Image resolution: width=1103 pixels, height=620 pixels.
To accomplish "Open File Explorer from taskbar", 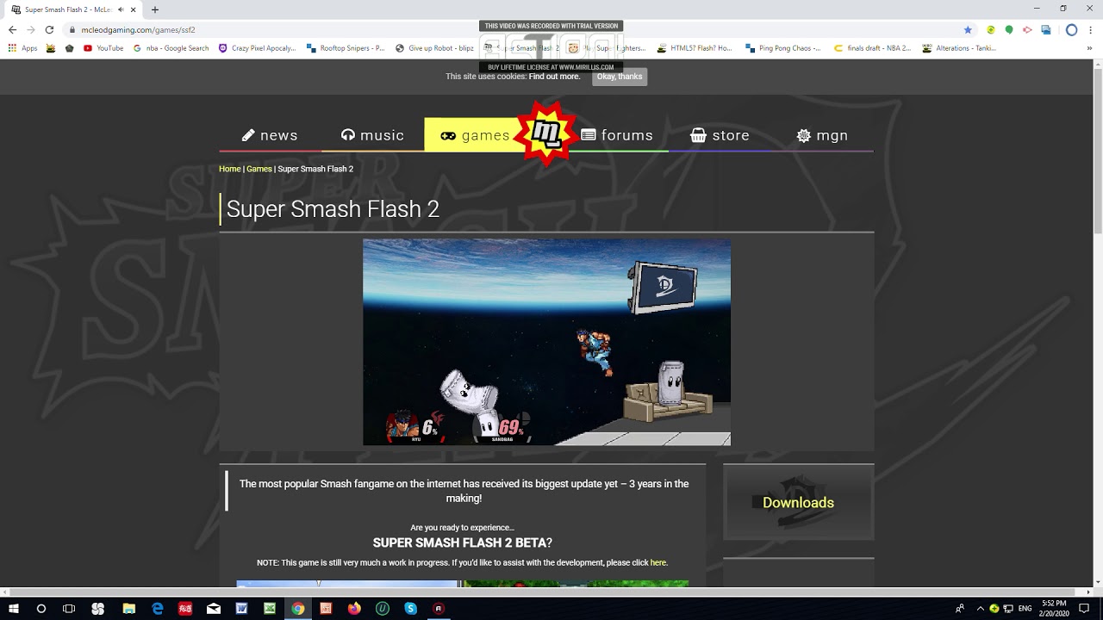I will [x=128, y=609].
